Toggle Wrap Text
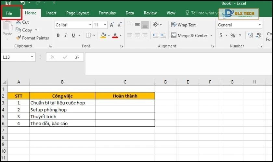The height and width of the screenshot is (162, 273). pos(183,25)
